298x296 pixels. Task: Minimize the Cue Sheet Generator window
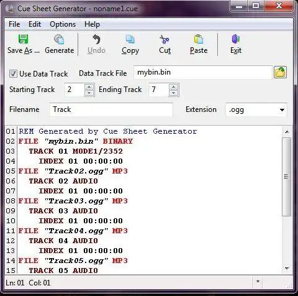(239, 6)
